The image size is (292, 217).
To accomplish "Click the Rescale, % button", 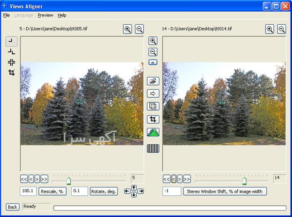I will (x=52, y=191).
